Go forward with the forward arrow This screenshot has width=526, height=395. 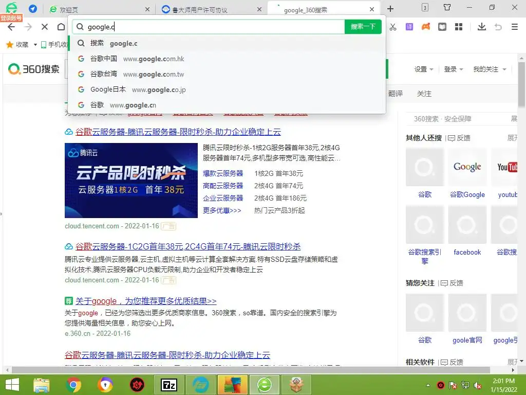click(x=28, y=27)
